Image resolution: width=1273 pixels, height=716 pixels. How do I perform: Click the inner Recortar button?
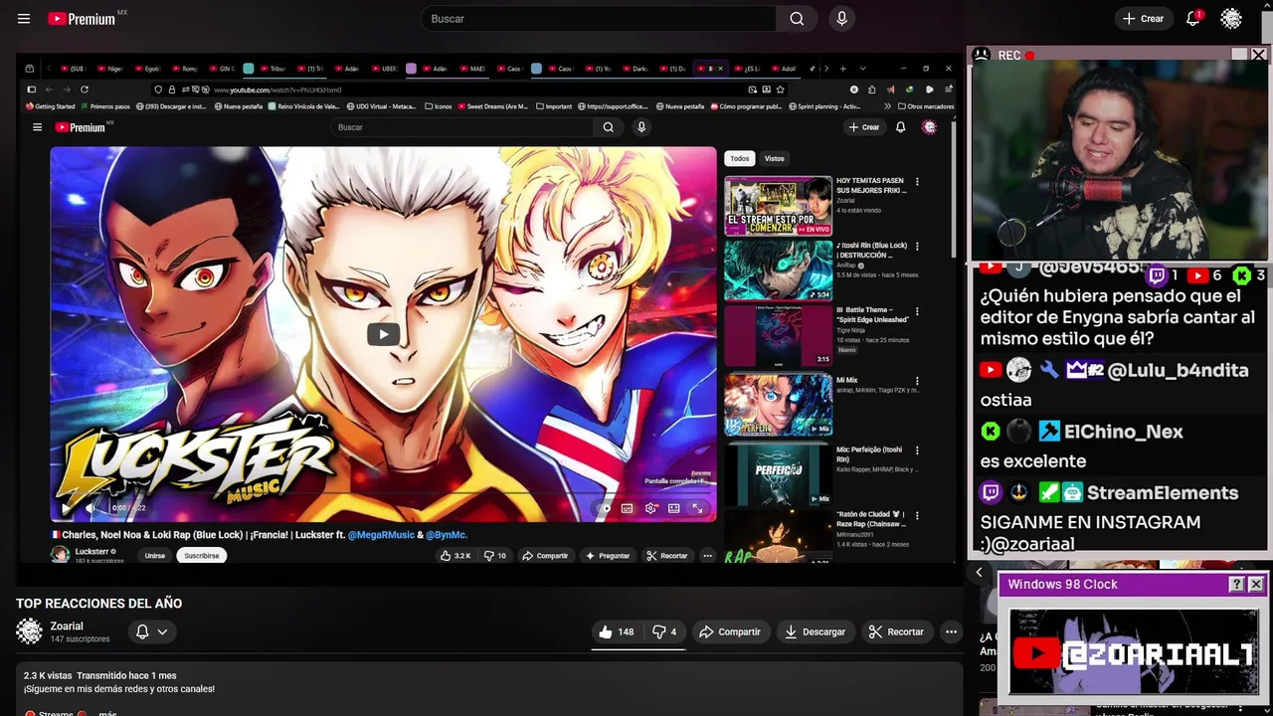click(x=667, y=556)
